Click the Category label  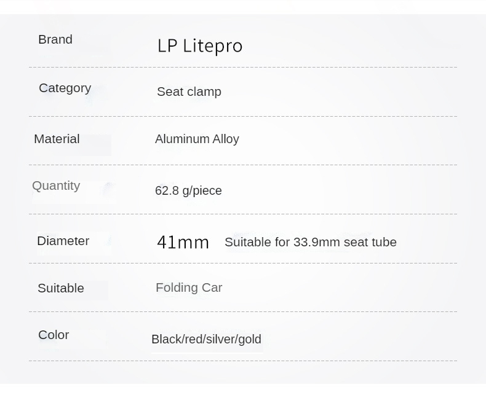click(x=65, y=88)
